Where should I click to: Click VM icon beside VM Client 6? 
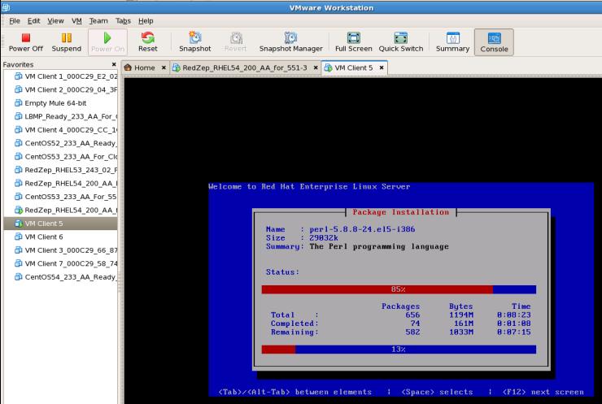[18, 237]
